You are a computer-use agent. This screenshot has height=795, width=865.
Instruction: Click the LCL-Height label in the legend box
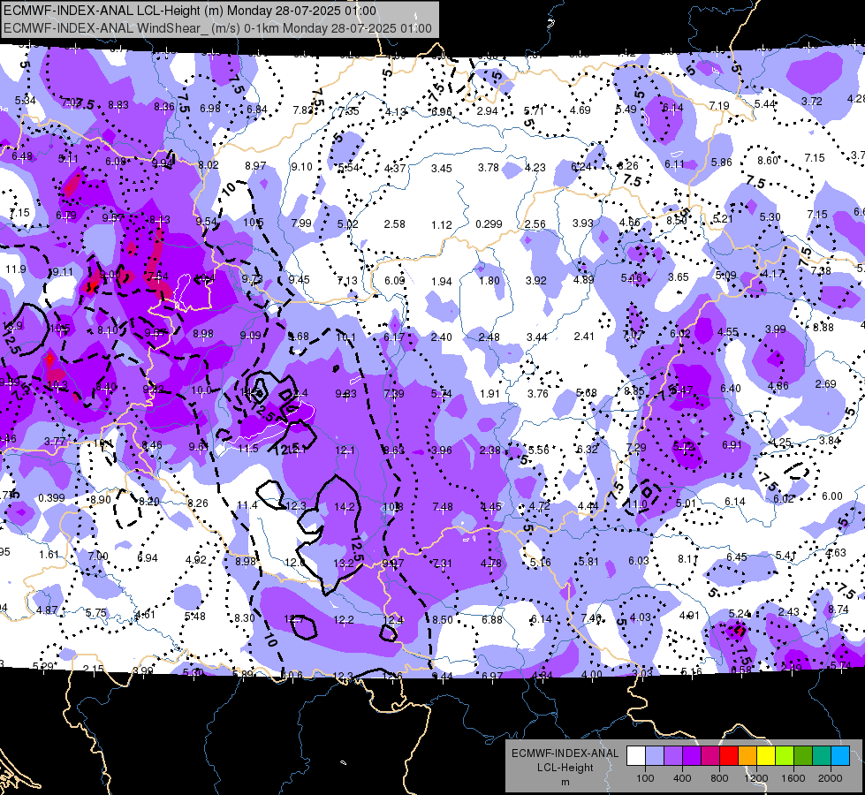pos(565,768)
